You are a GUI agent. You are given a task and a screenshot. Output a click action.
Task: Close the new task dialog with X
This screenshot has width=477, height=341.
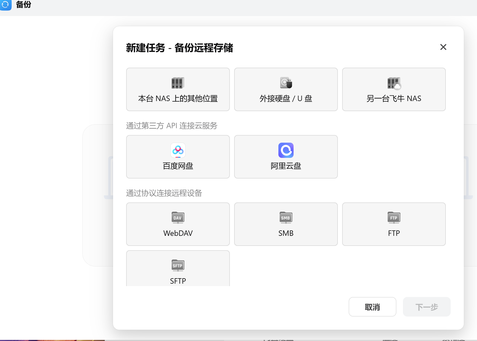[x=443, y=47]
